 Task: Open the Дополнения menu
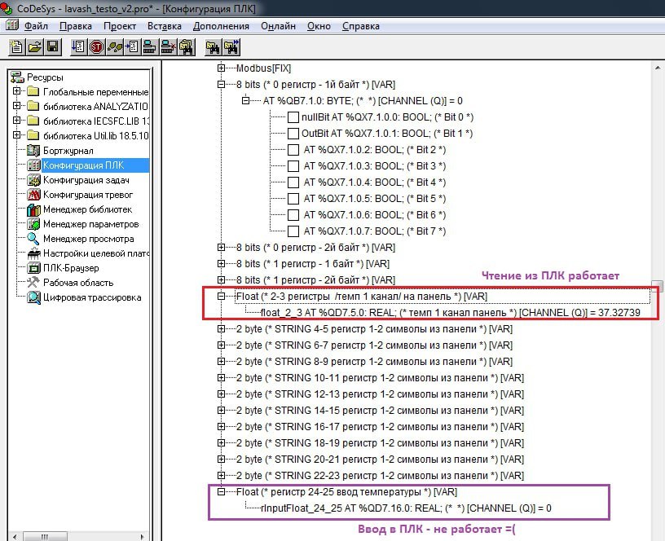click(x=221, y=26)
